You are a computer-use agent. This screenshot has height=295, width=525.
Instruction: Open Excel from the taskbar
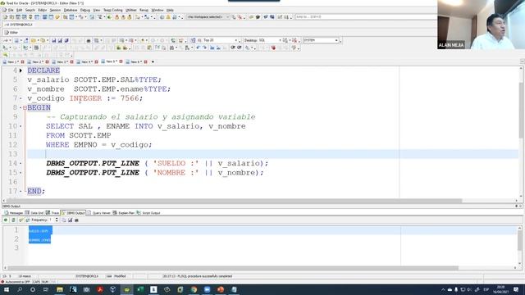pos(140,289)
